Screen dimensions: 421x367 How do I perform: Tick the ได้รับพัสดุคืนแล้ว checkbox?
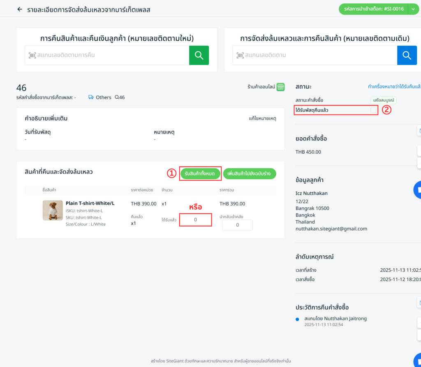coord(373,110)
